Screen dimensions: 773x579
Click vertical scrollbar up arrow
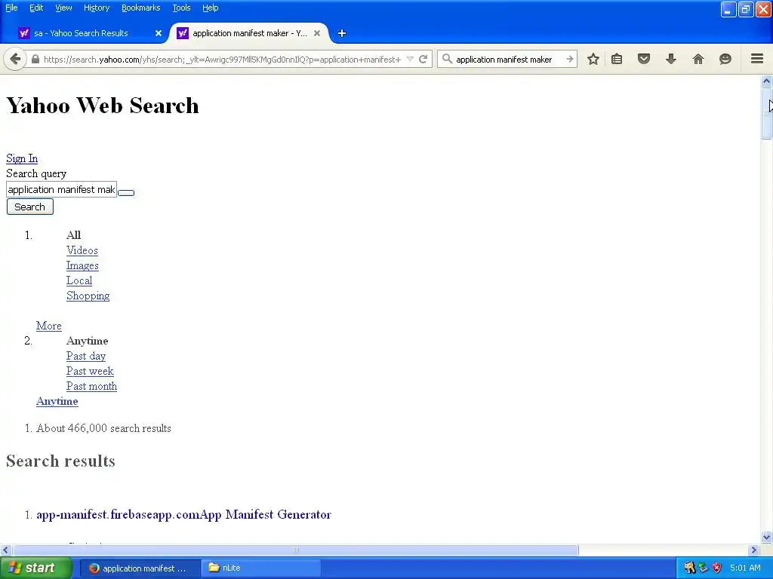click(x=766, y=81)
